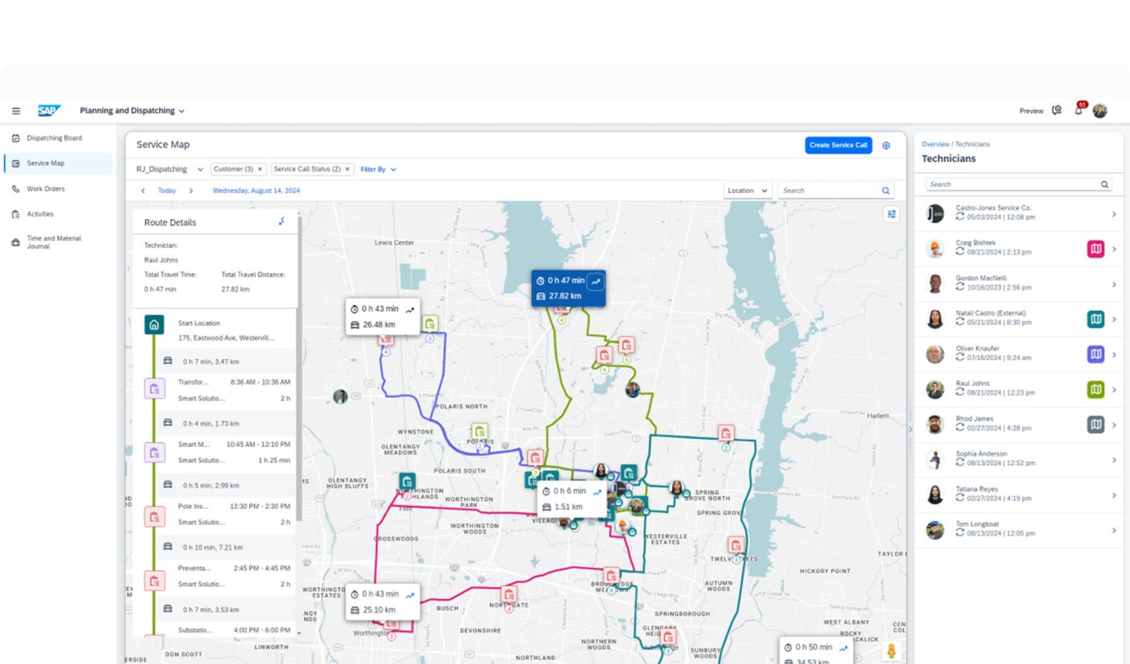Open the hamburger navigation menu
The width and height of the screenshot is (1130, 664).
coord(16,111)
